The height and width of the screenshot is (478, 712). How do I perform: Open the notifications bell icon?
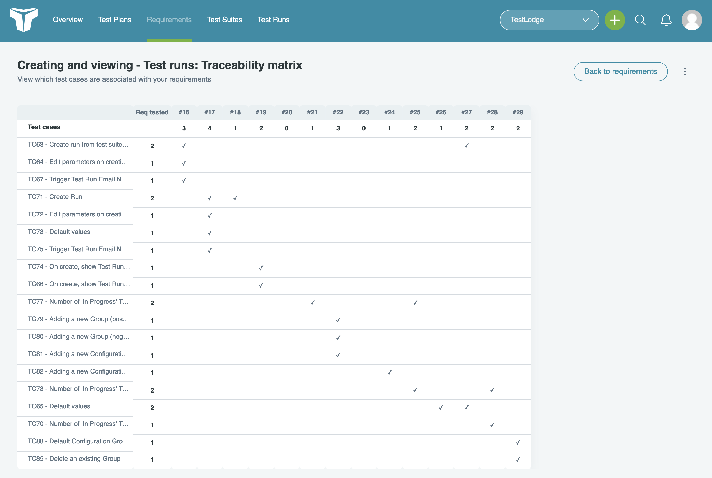pyautogui.click(x=666, y=20)
